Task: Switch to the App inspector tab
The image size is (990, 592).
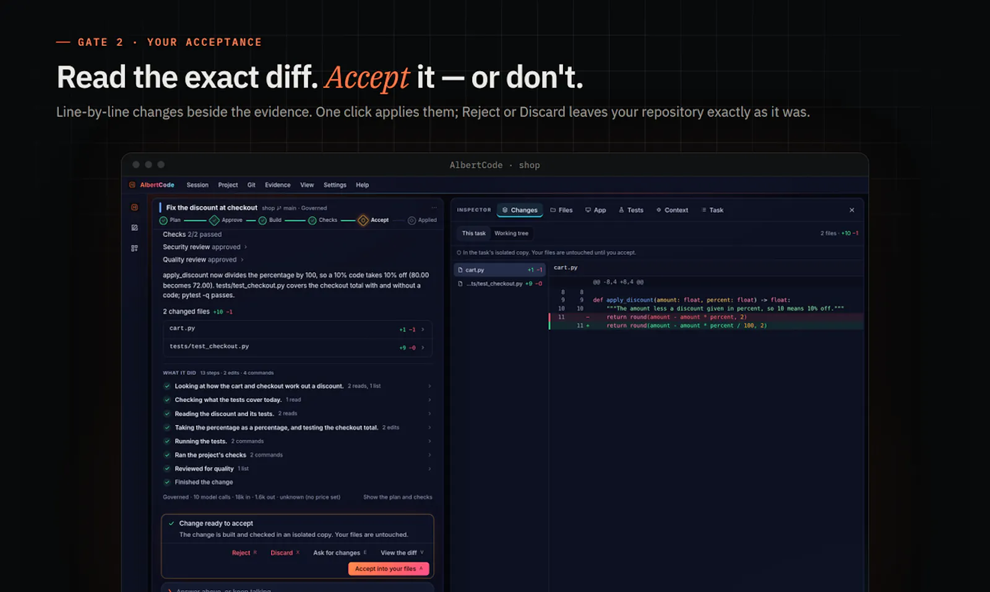Action: point(596,210)
